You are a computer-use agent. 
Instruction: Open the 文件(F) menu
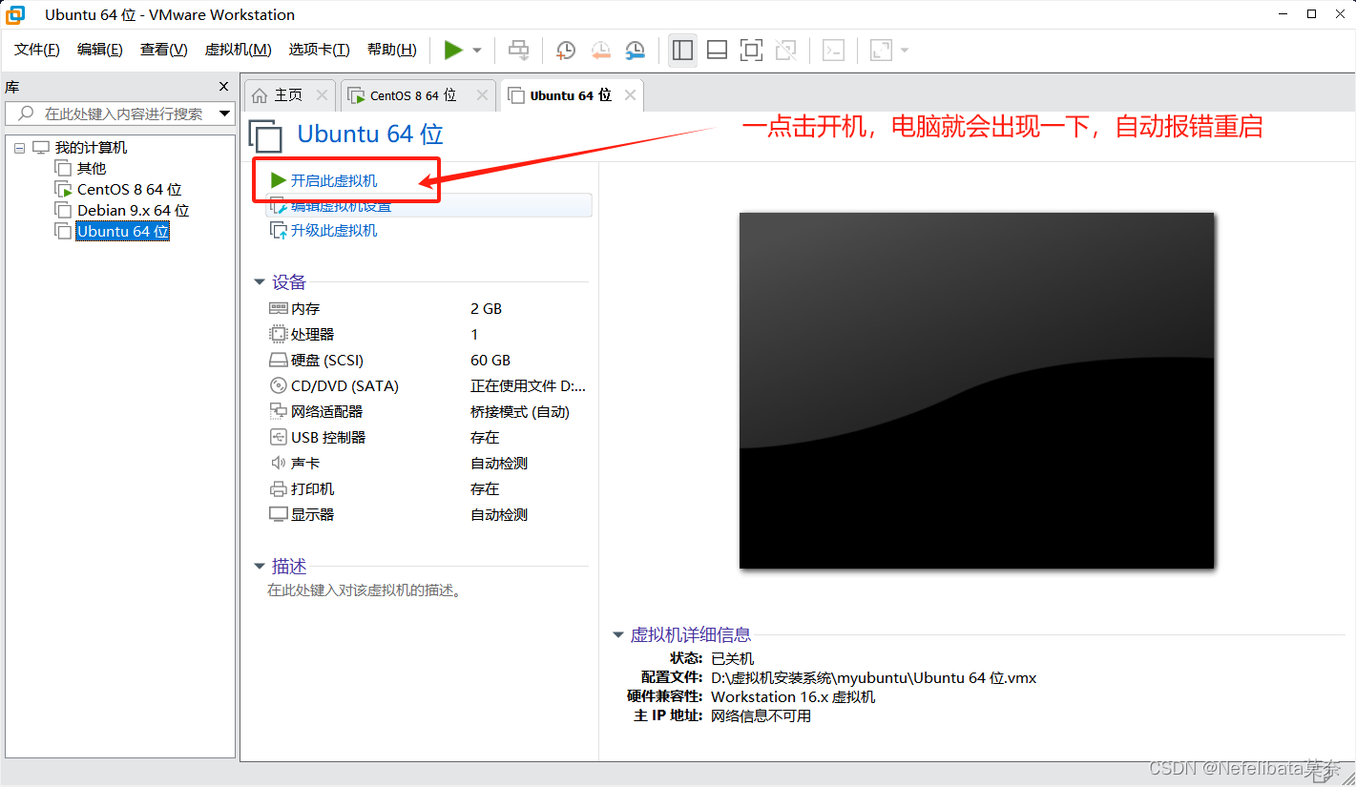37,50
